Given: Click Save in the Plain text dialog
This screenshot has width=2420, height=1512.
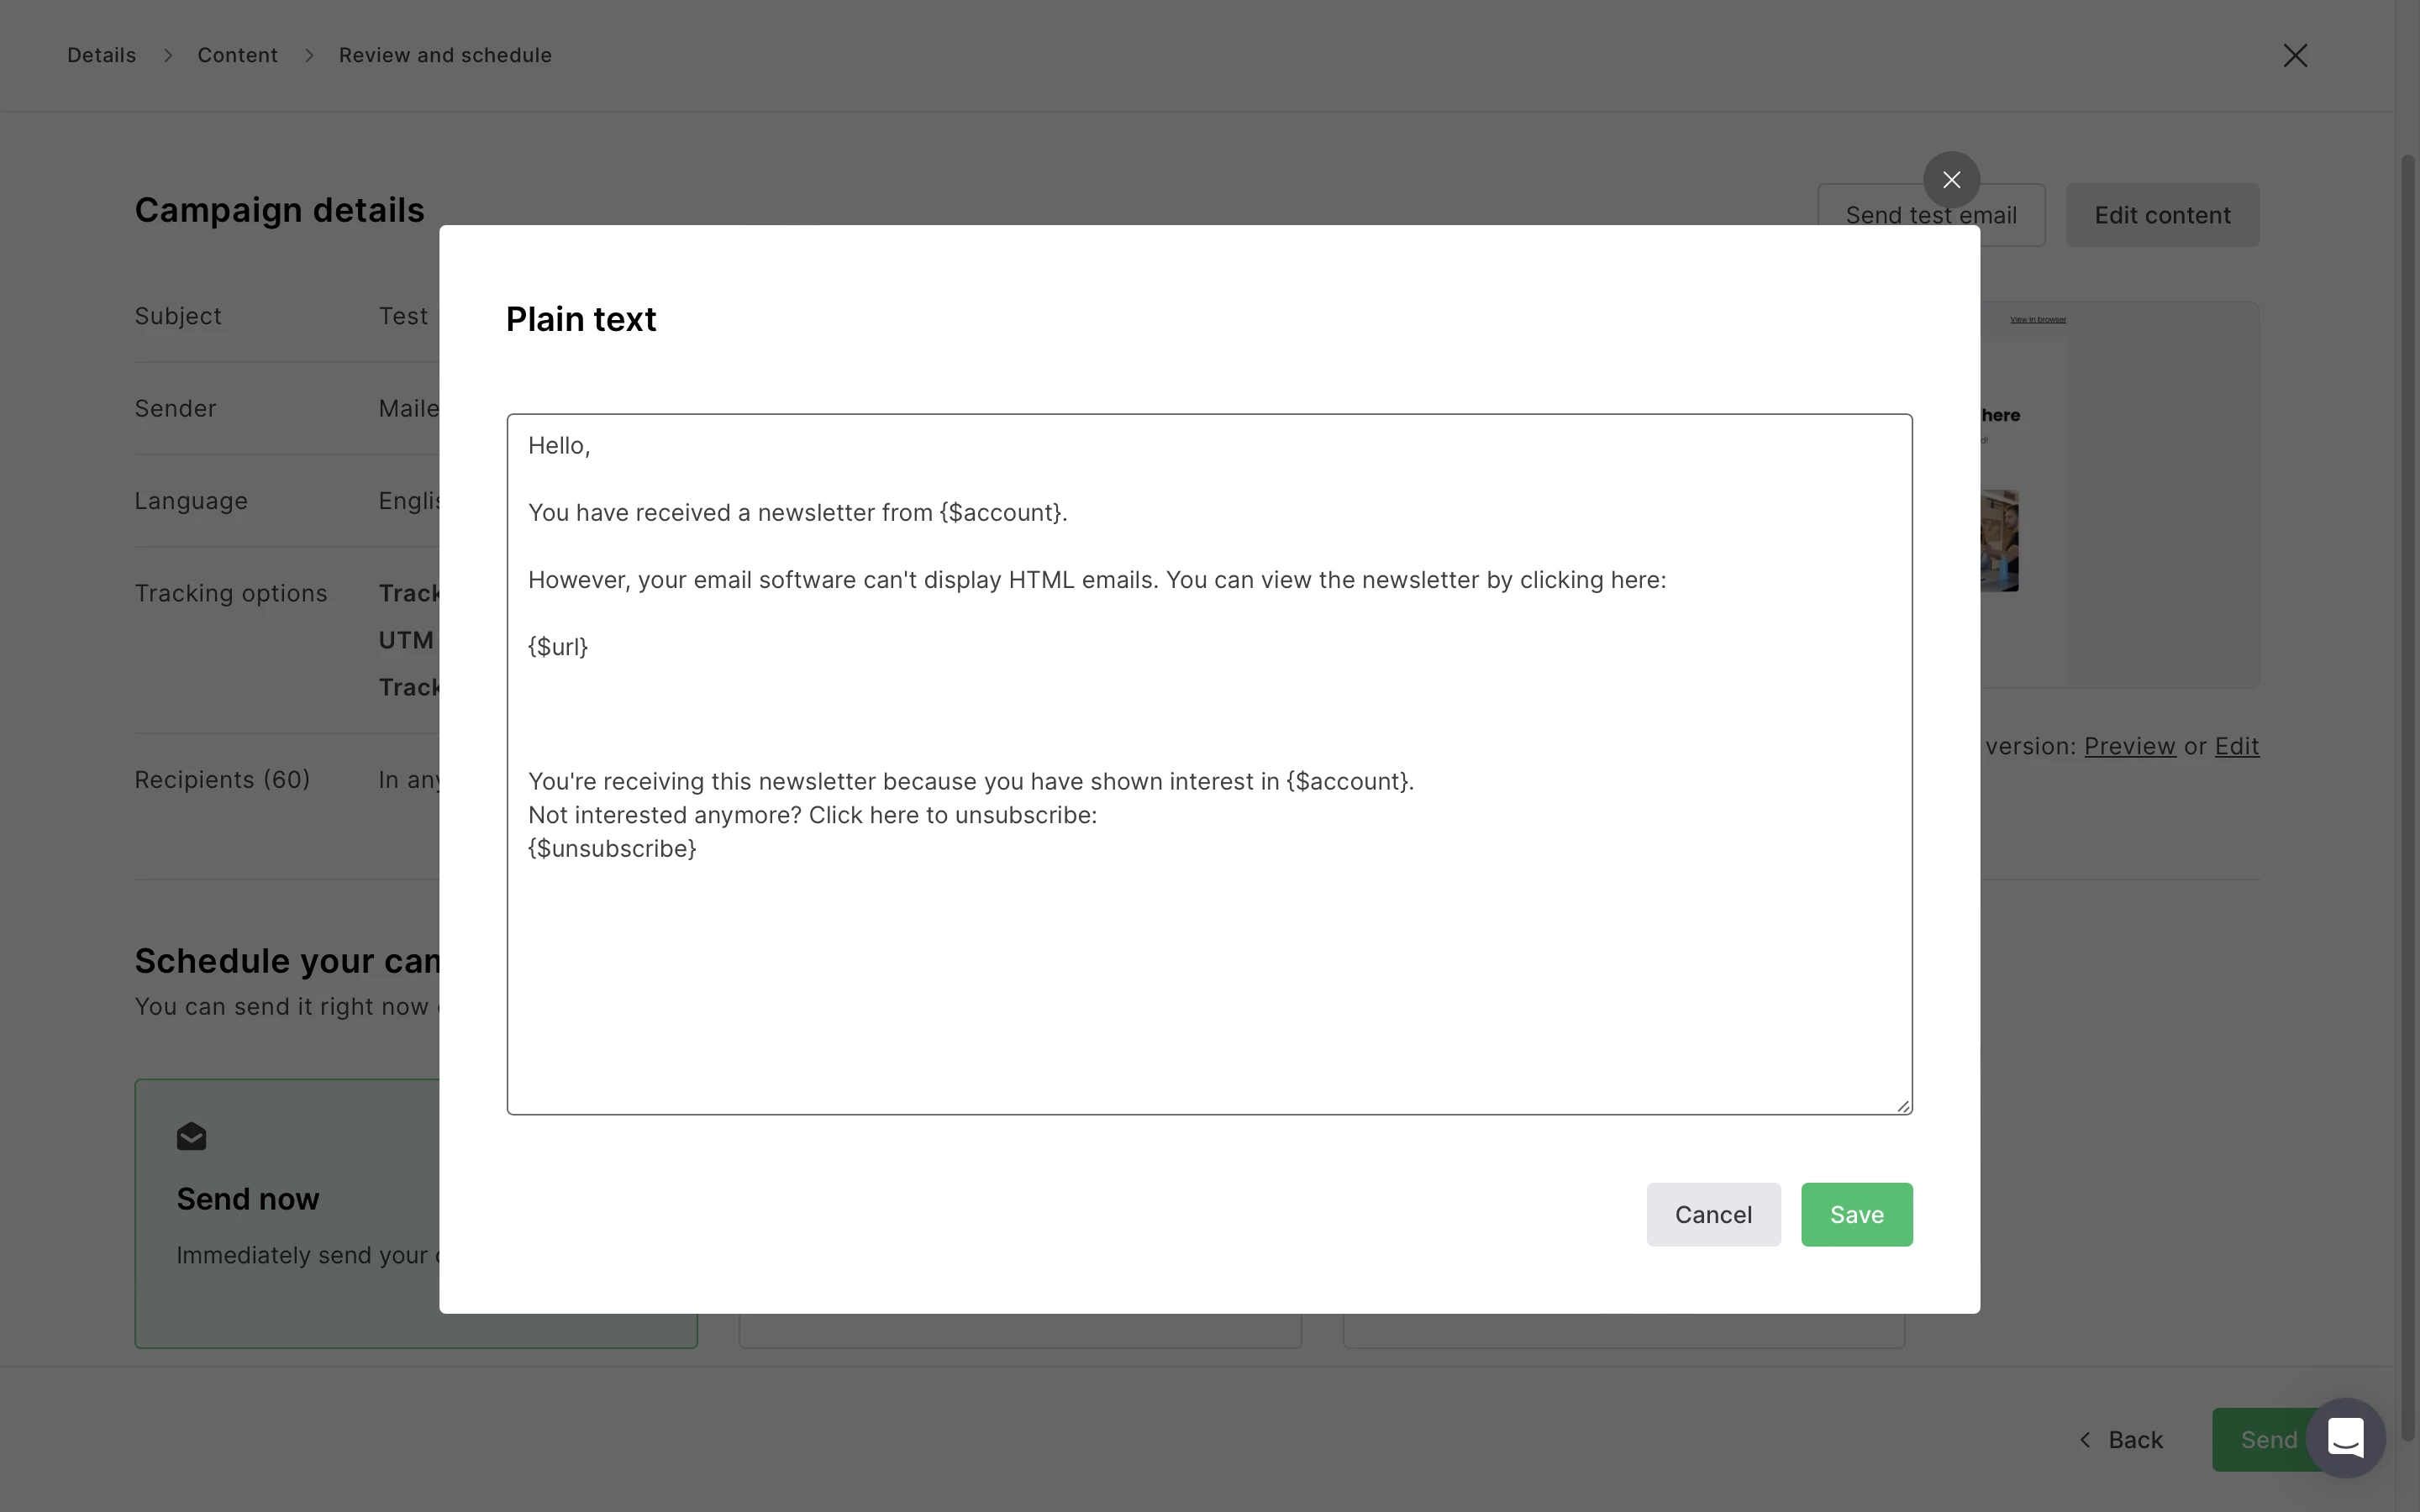Looking at the screenshot, I should pos(1856,1214).
